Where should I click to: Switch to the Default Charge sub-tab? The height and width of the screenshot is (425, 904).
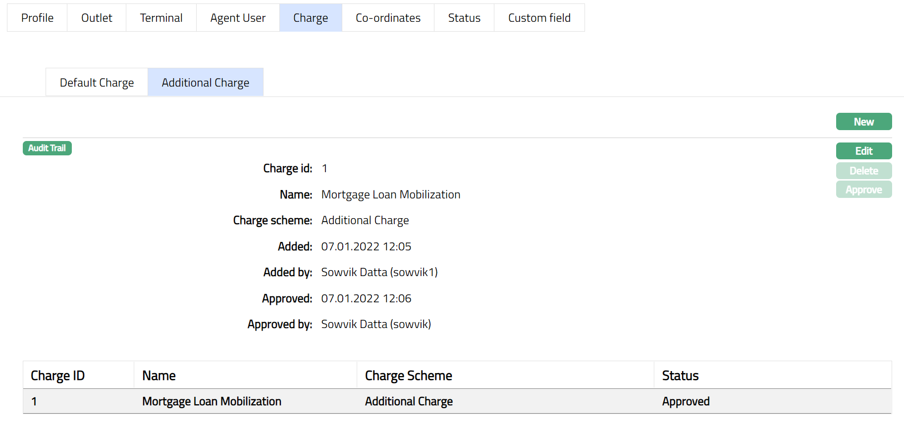click(x=97, y=83)
